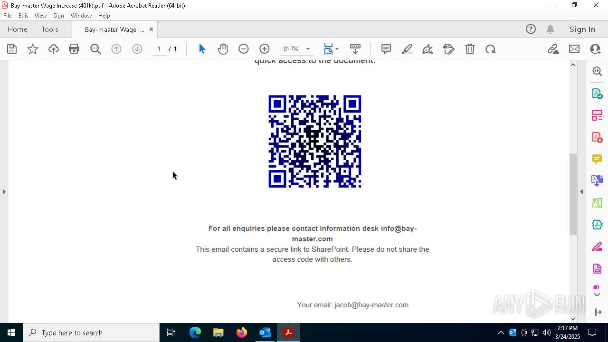The image size is (608, 342).
Task: Go to next page down arrow
Action: pyautogui.click(x=137, y=49)
